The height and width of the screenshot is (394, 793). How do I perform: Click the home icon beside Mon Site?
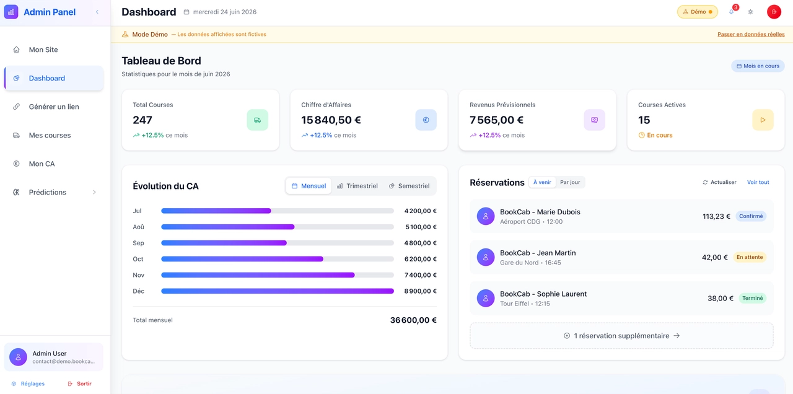pos(17,50)
